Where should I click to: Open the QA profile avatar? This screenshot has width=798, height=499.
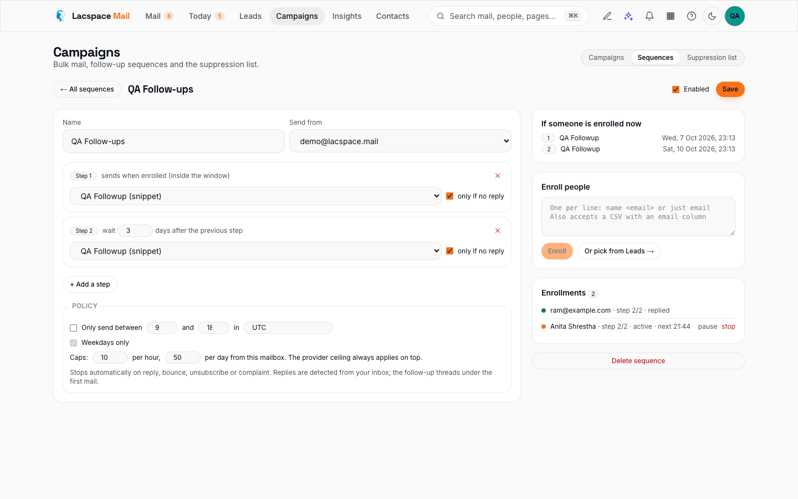coord(735,16)
